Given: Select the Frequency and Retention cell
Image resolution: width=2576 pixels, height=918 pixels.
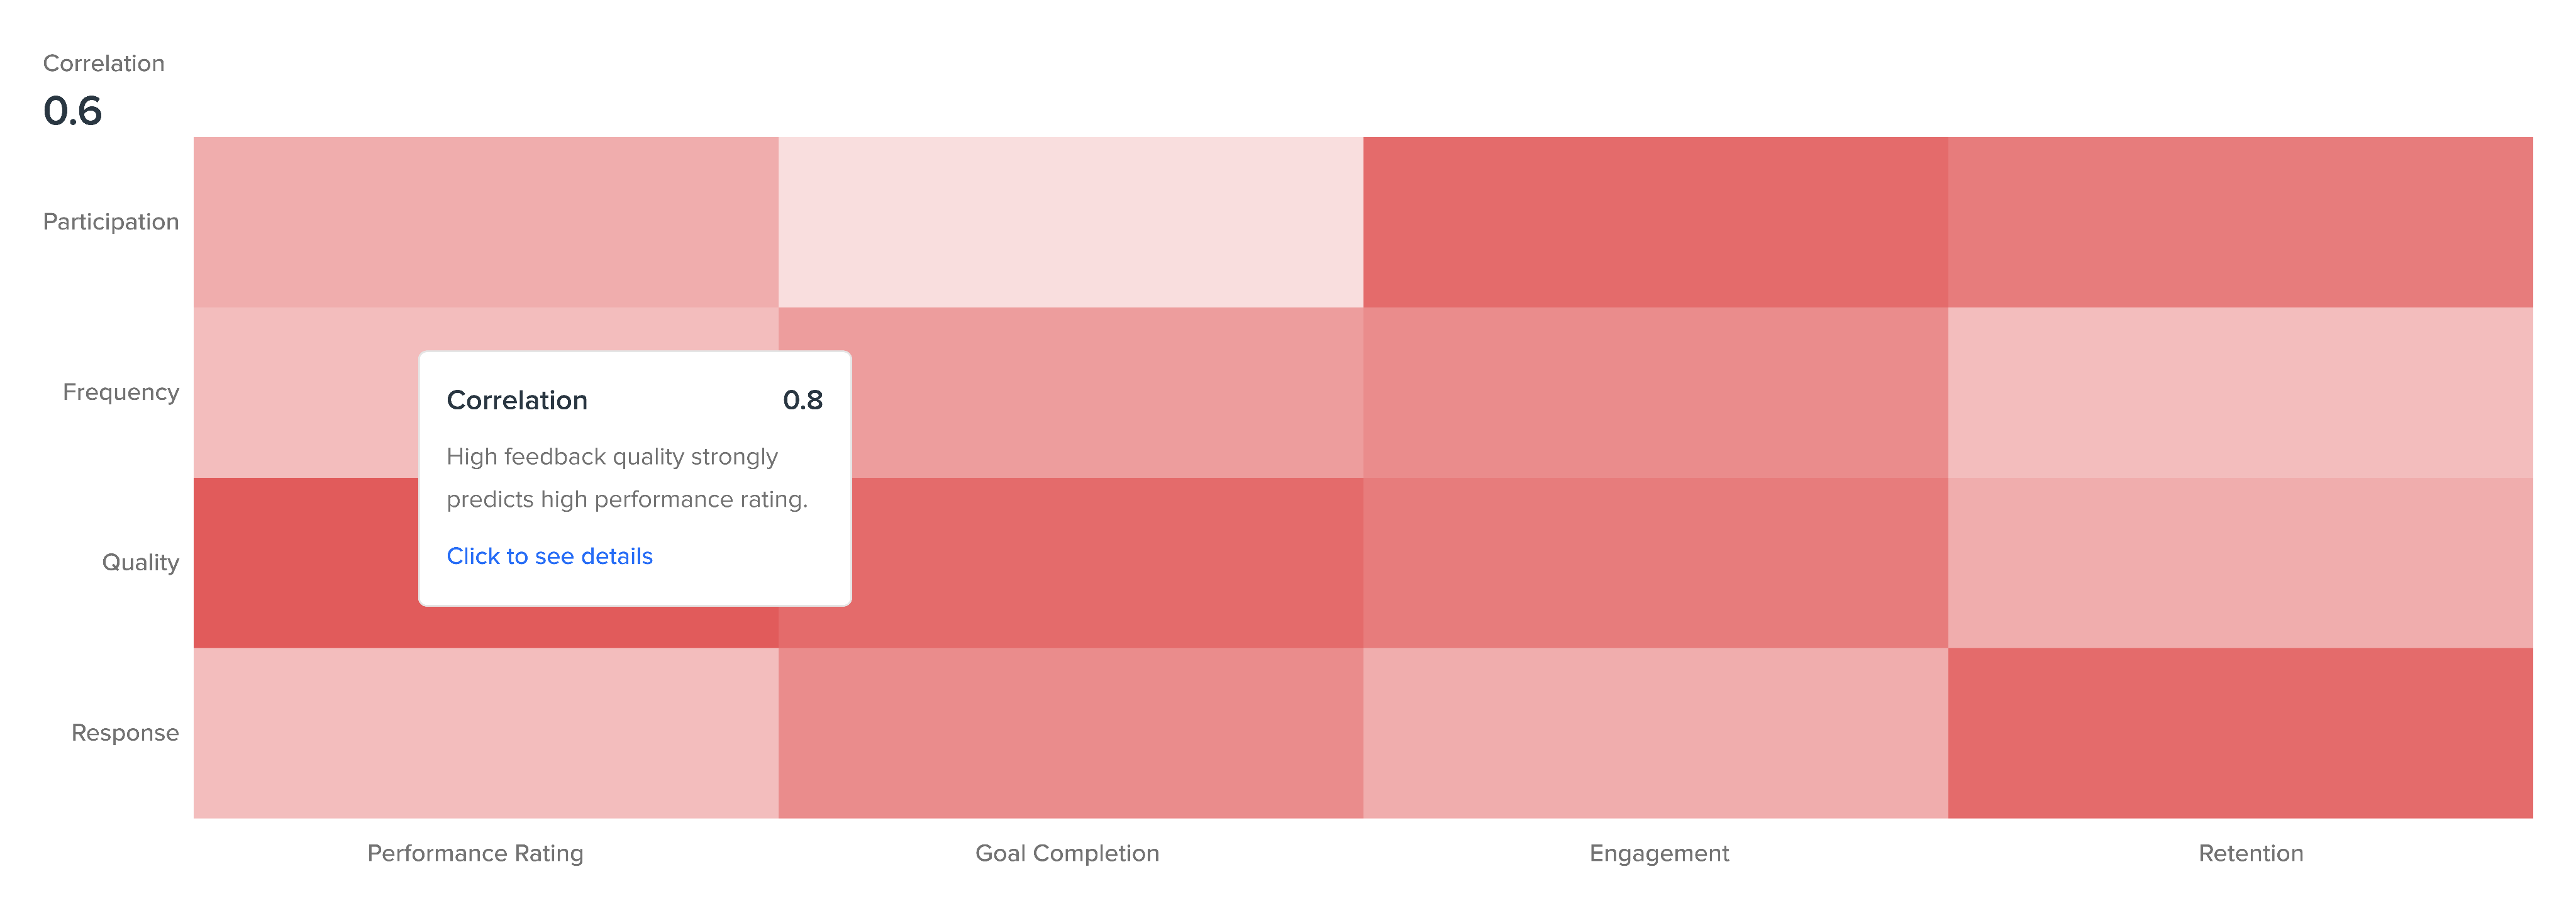Looking at the screenshot, I should [x=2240, y=392].
